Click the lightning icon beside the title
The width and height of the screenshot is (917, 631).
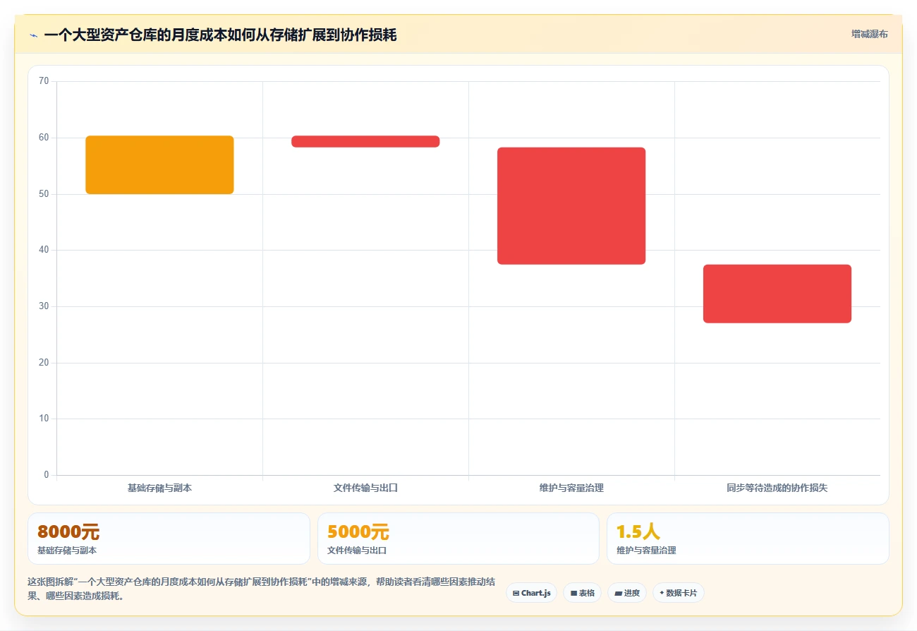point(33,35)
